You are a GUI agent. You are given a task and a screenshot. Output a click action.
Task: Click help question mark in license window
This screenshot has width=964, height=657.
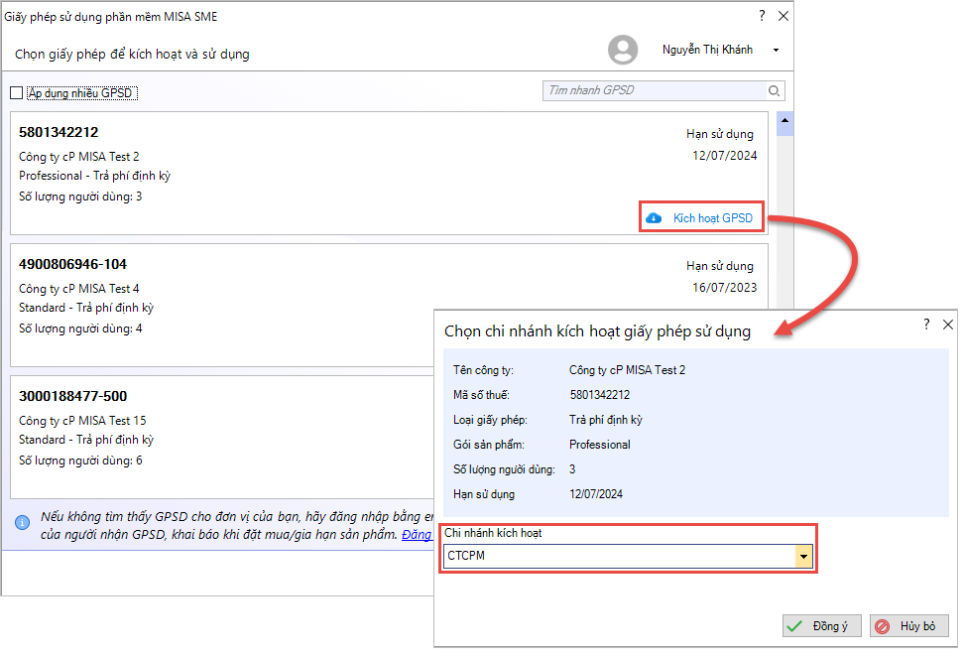pyautogui.click(x=762, y=16)
